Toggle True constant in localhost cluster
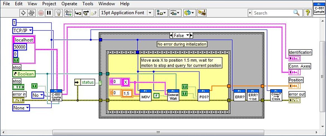Screen dimensions: 326x136 pos(16,60)
